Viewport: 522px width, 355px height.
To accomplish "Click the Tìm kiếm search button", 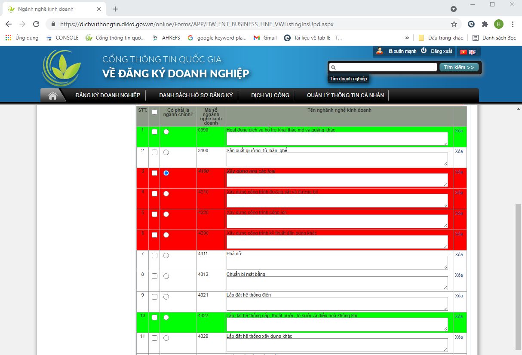I will point(459,67).
